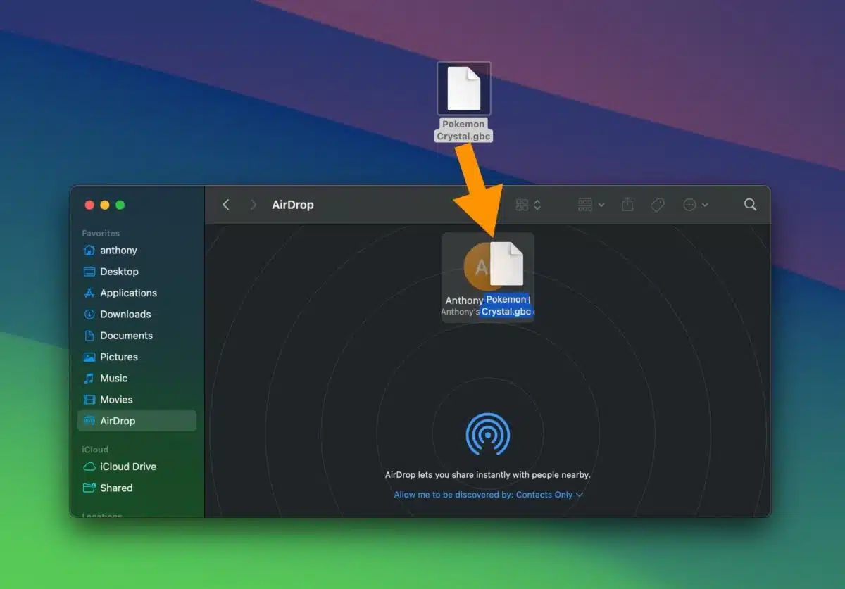This screenshot has width=845, height=589.
Task: Click the Music note sidebar icon
Action: point(89,378)
